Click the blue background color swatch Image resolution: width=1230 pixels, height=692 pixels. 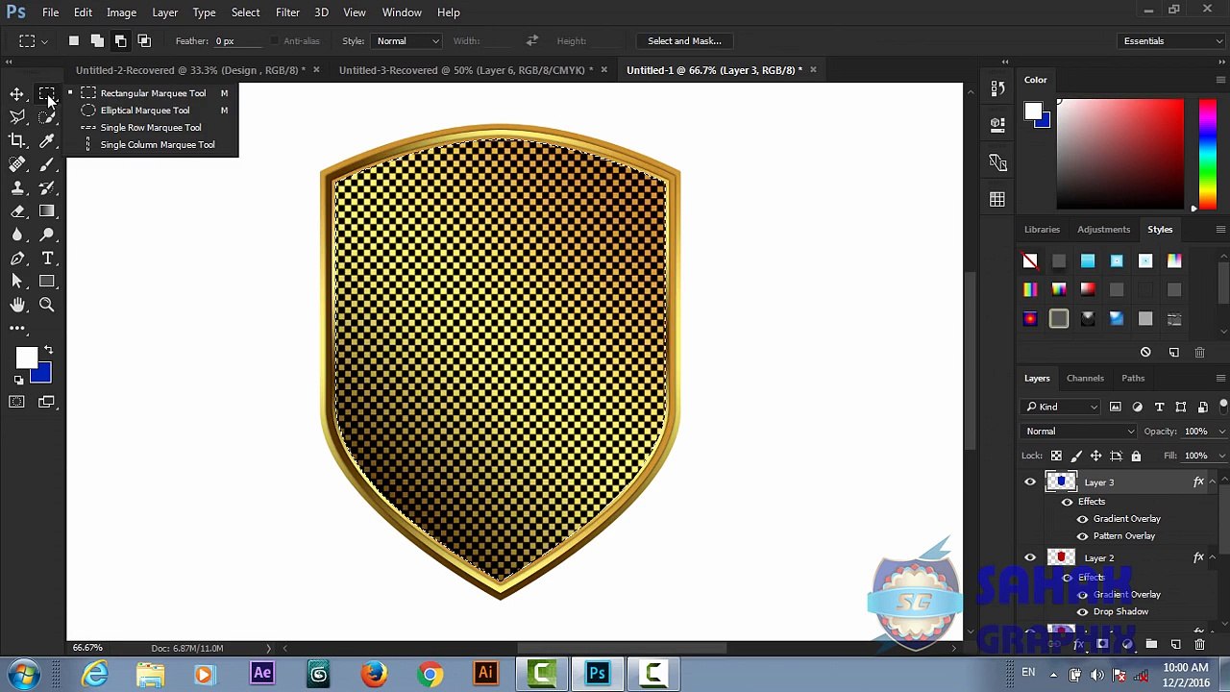42,376
